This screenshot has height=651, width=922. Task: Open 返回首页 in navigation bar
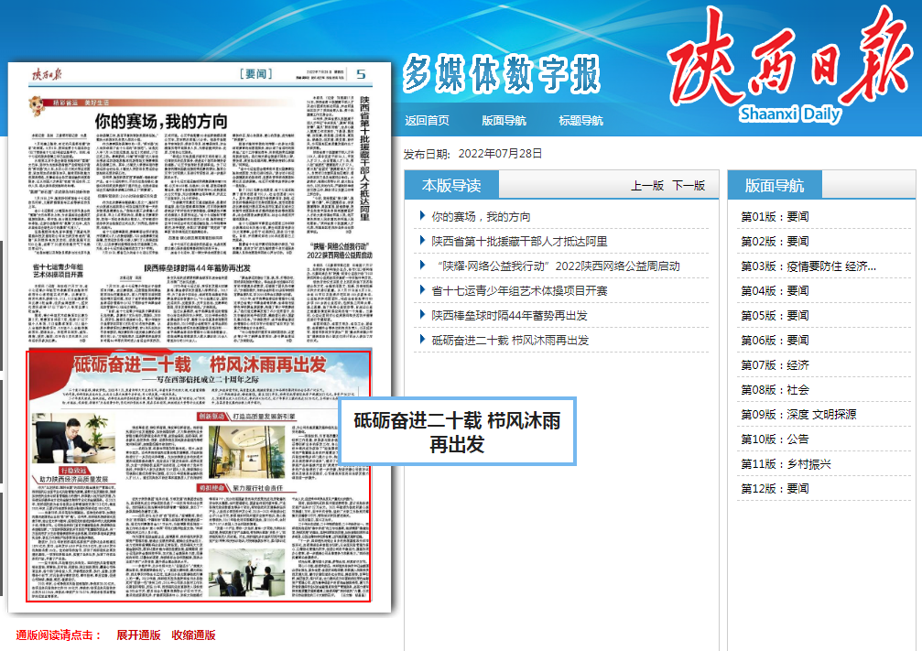pyautogui.click(x=427, y=121)
